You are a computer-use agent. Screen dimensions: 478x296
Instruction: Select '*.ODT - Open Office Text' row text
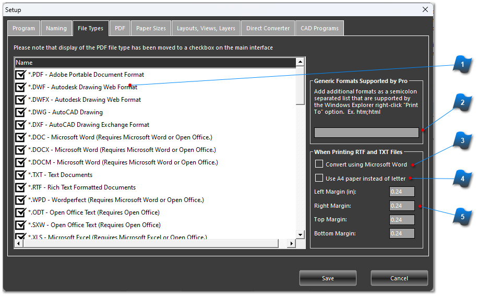93,212
